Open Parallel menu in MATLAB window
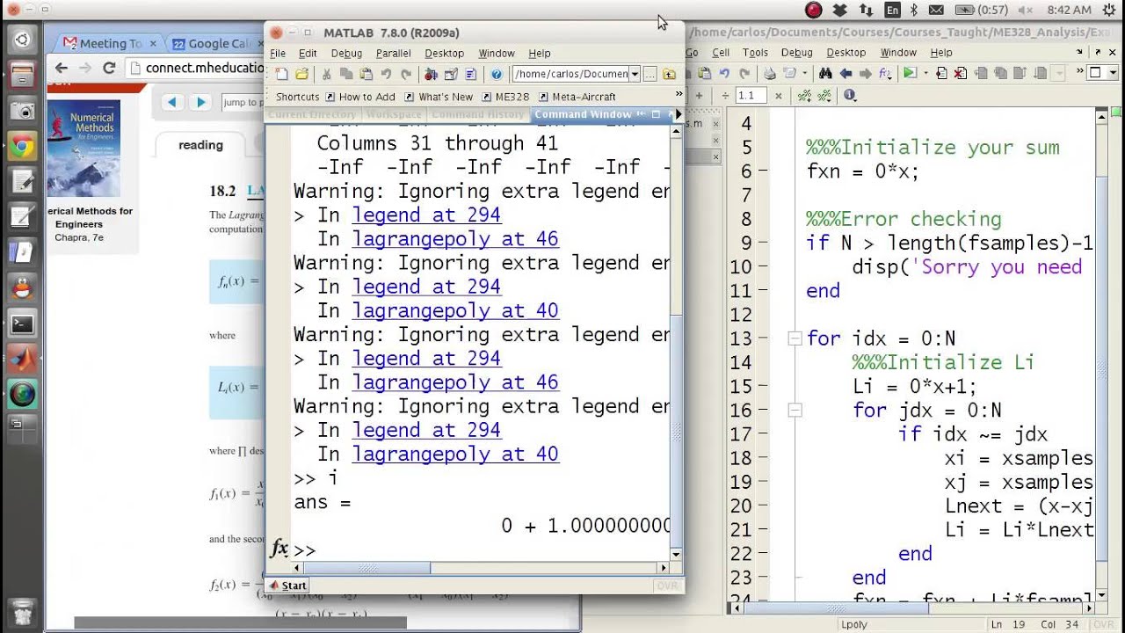Viewport: 1125px width, 633px height. click(x=393, y=54)
